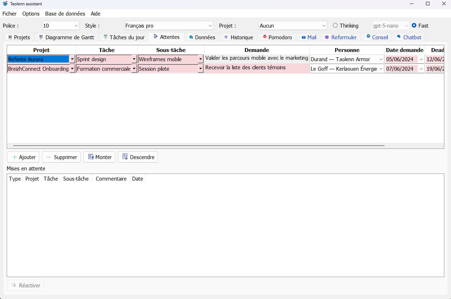
Task: Click the horizontal scrollbar of the table
Action: pyautogui.click(x=198, y=145)
